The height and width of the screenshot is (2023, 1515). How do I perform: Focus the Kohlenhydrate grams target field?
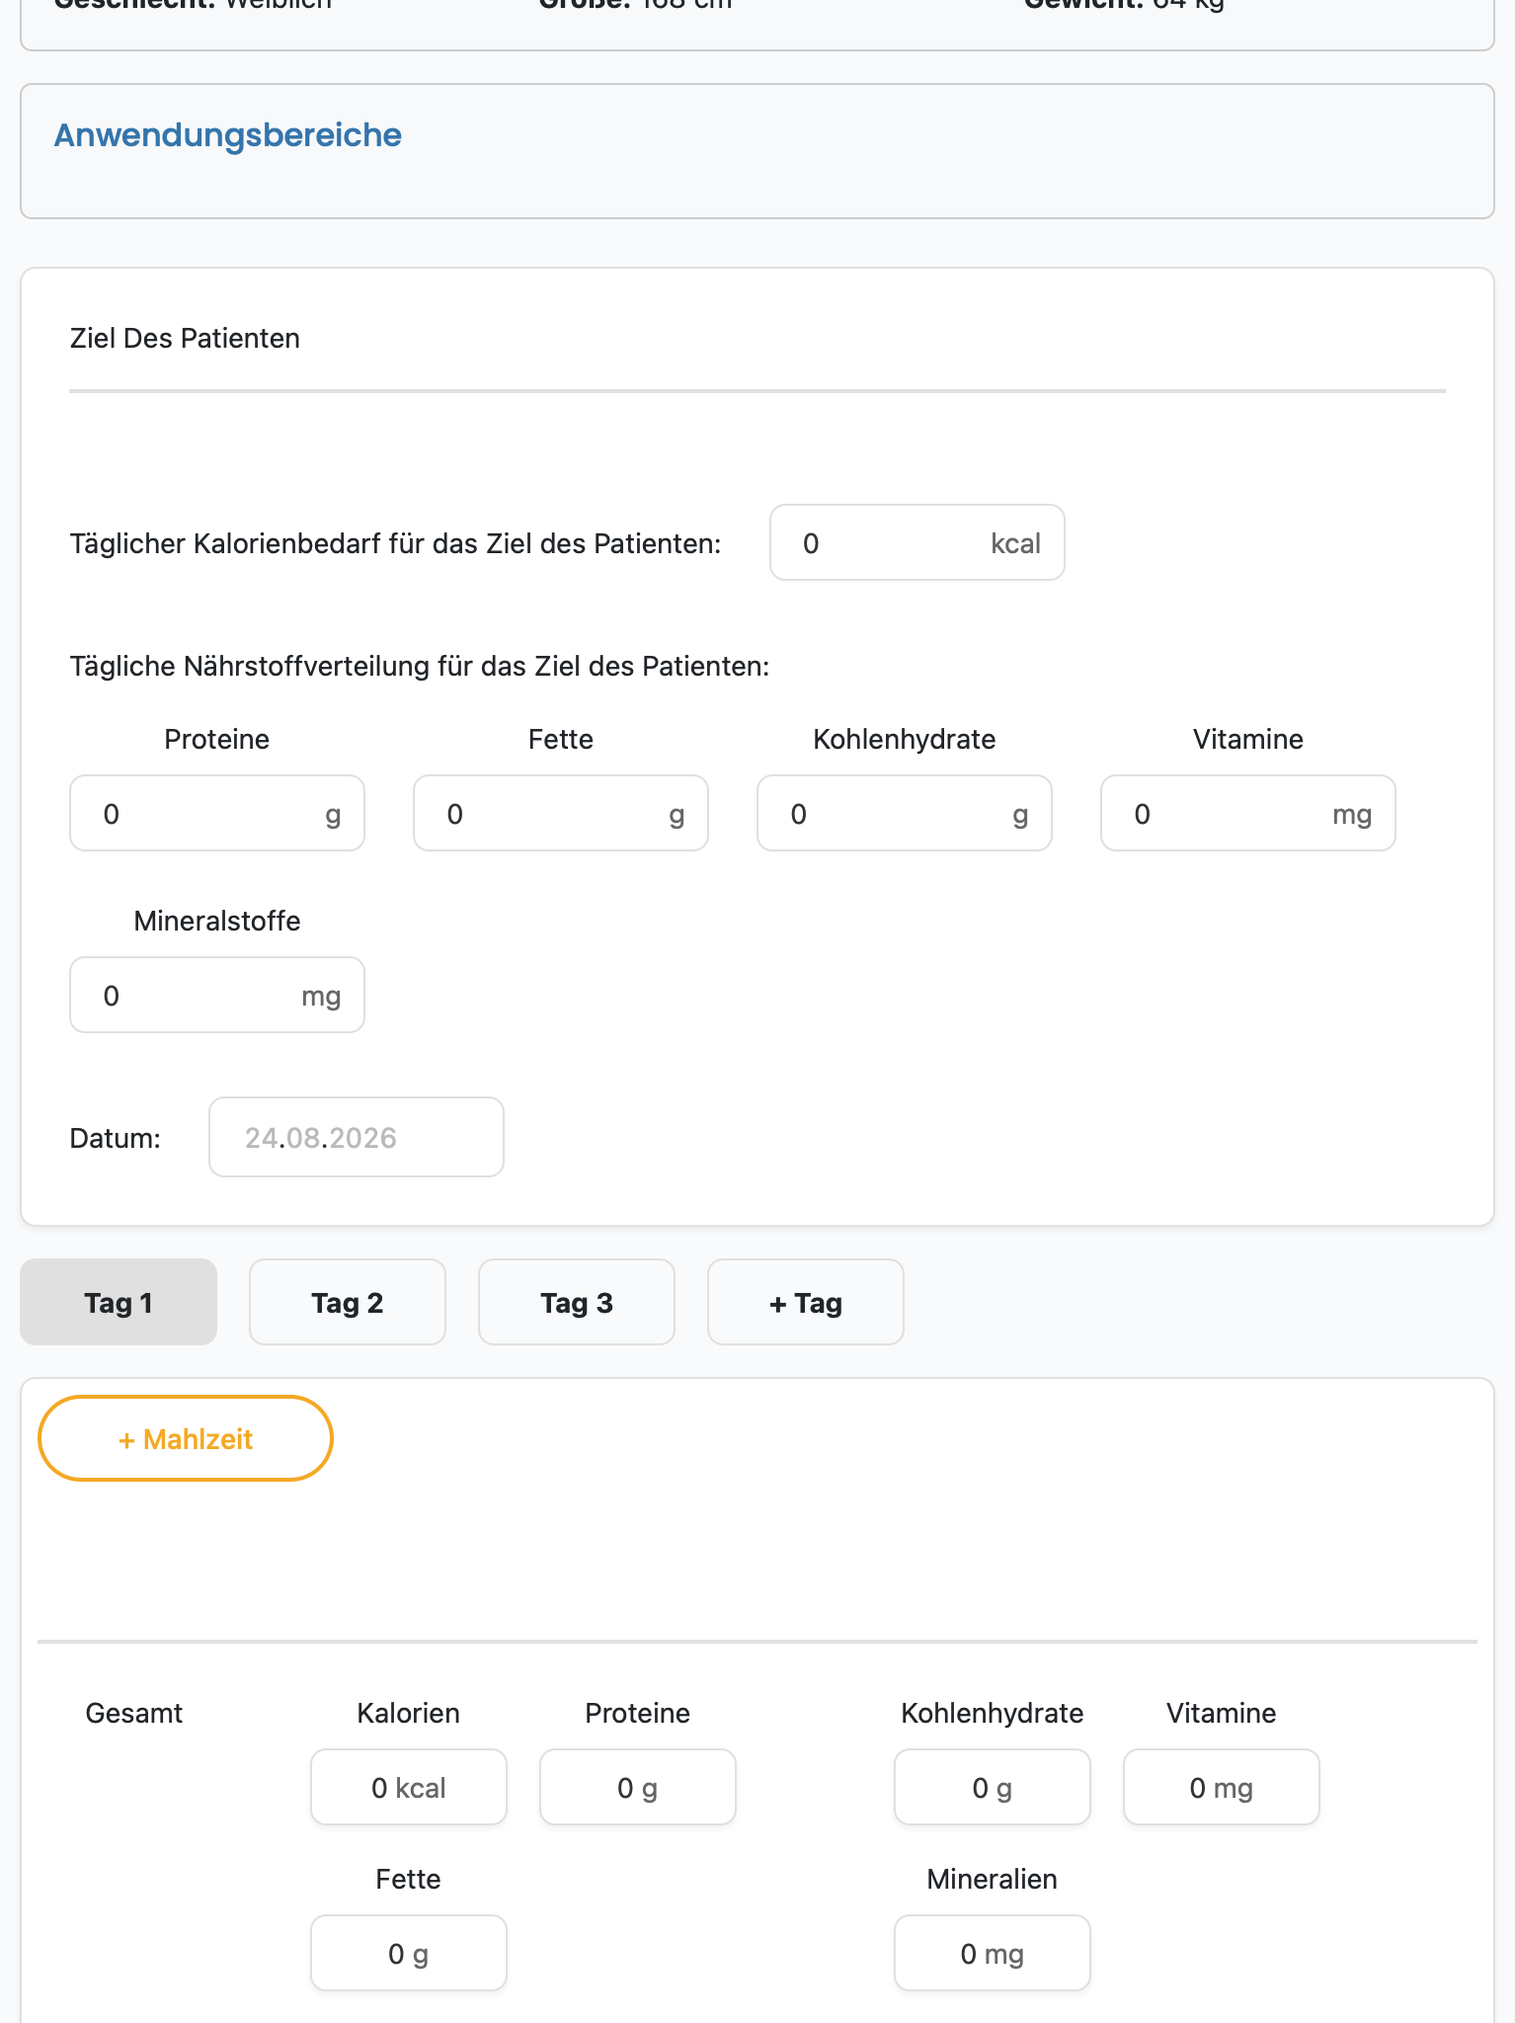point(905,813)
